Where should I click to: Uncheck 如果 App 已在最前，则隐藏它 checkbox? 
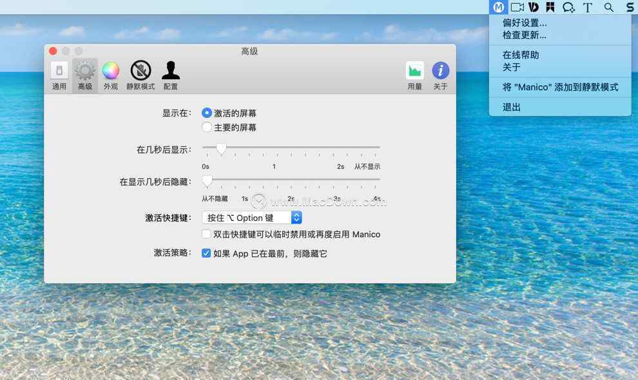point(206,253)
